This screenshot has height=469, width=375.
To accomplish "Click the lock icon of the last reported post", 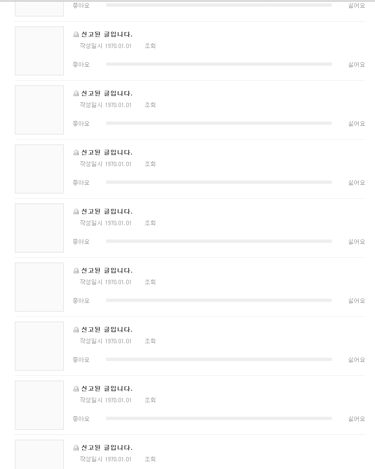I will [76, 448].
